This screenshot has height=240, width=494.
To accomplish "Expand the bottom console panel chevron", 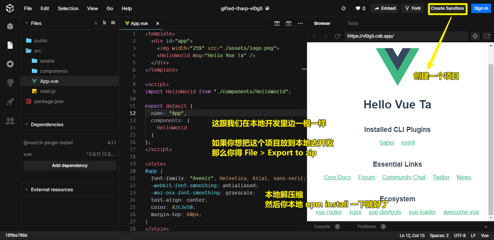I will pos(486,227).
